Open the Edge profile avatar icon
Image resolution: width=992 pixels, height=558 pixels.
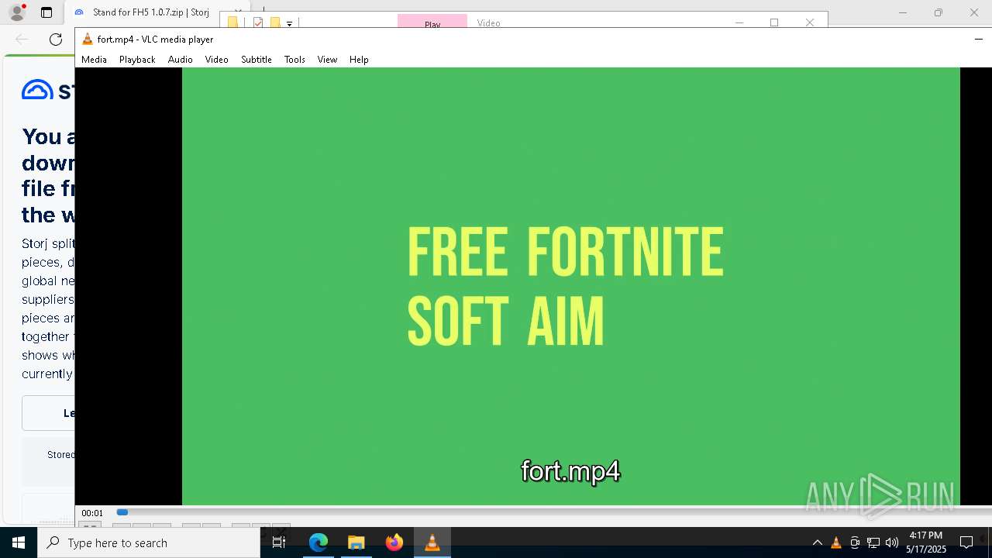pyautogui.click(x=16, y=12)
